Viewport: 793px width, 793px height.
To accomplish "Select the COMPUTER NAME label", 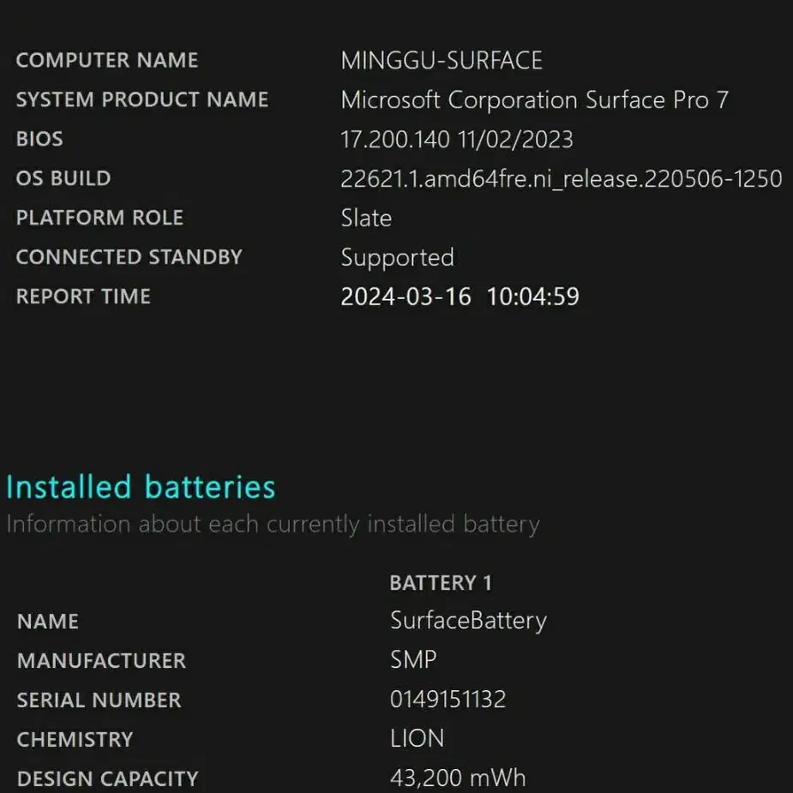I will [107, 60].
